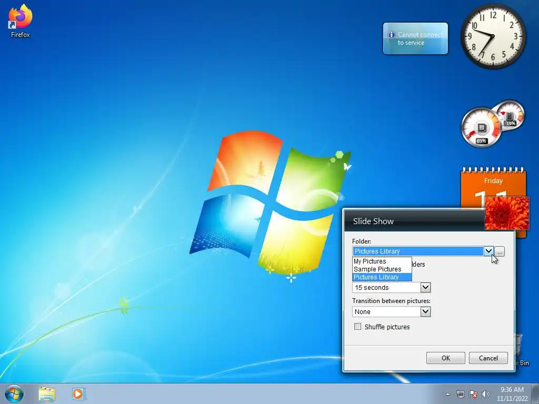Screen dimensions: 539x404
Task: Open the Firefox desktop shortcut
Action: point(21,21)
